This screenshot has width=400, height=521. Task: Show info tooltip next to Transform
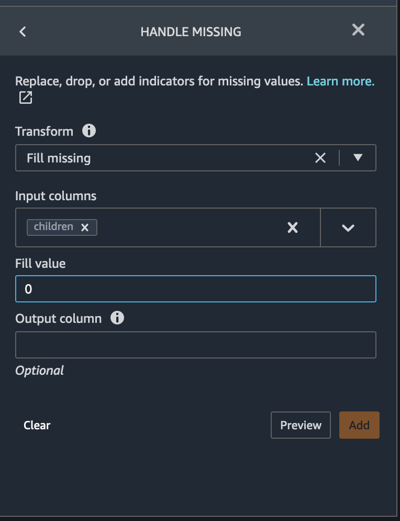pos(88,131)
